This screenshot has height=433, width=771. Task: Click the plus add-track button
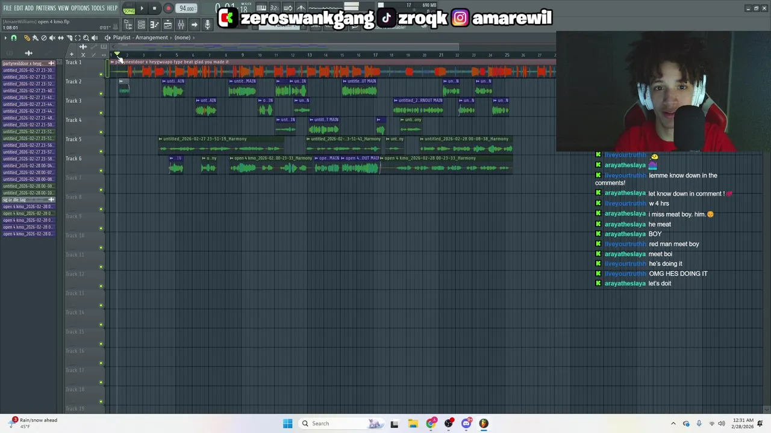pyautogui.click(x=72, y=55)
